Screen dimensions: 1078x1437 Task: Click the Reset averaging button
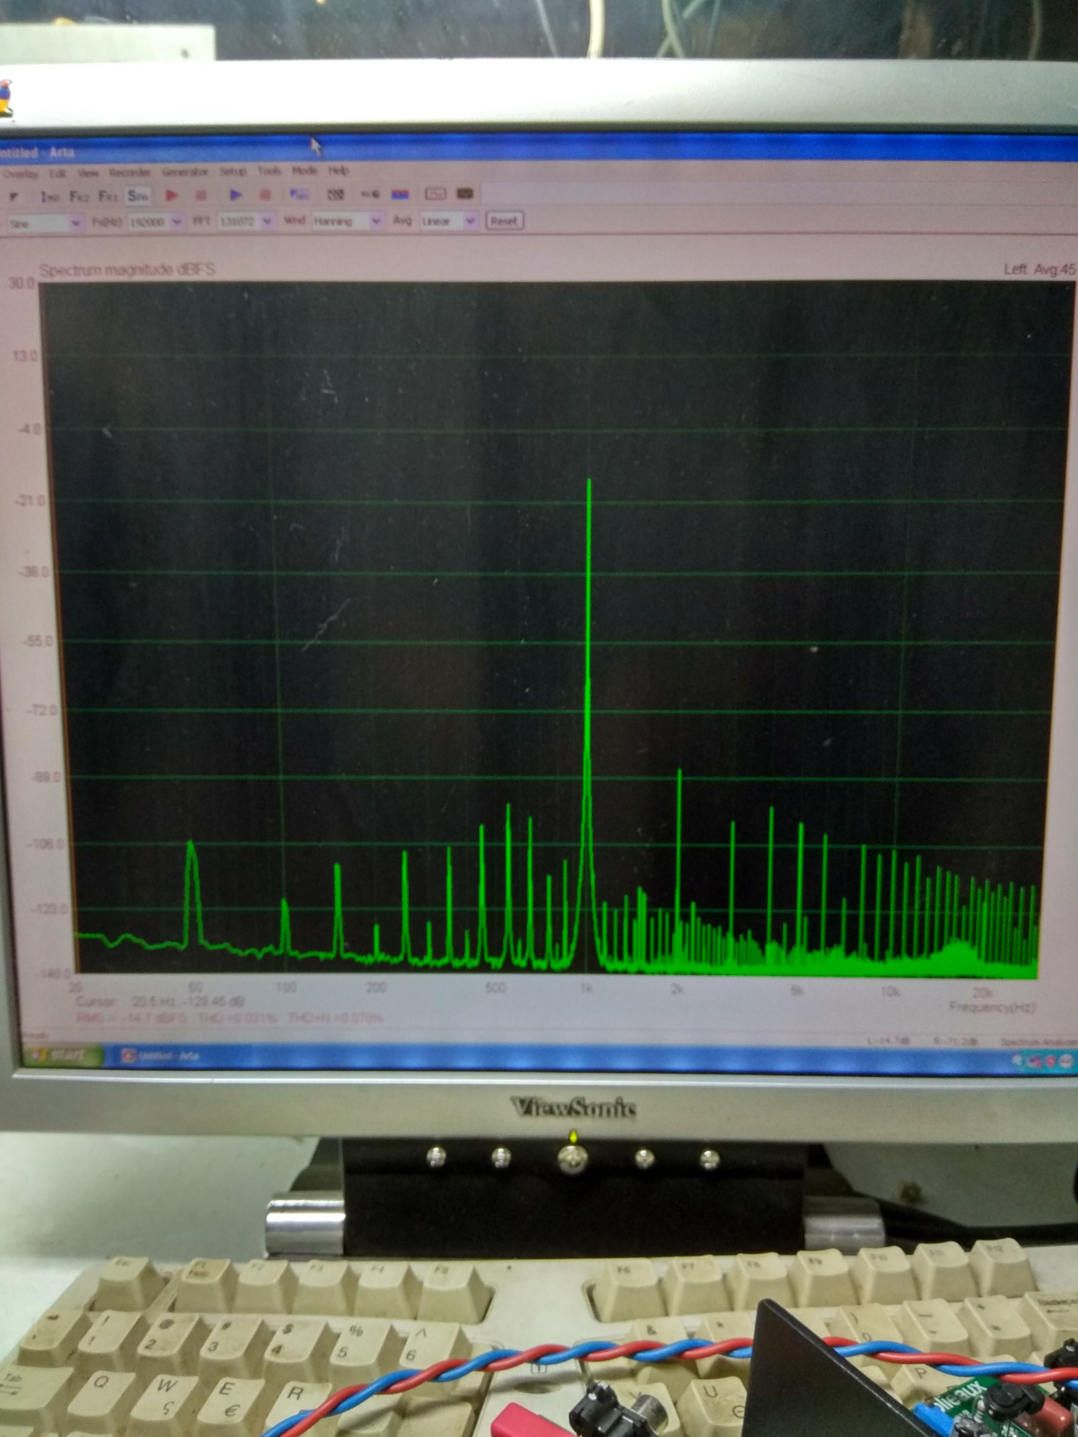[504, 221]
